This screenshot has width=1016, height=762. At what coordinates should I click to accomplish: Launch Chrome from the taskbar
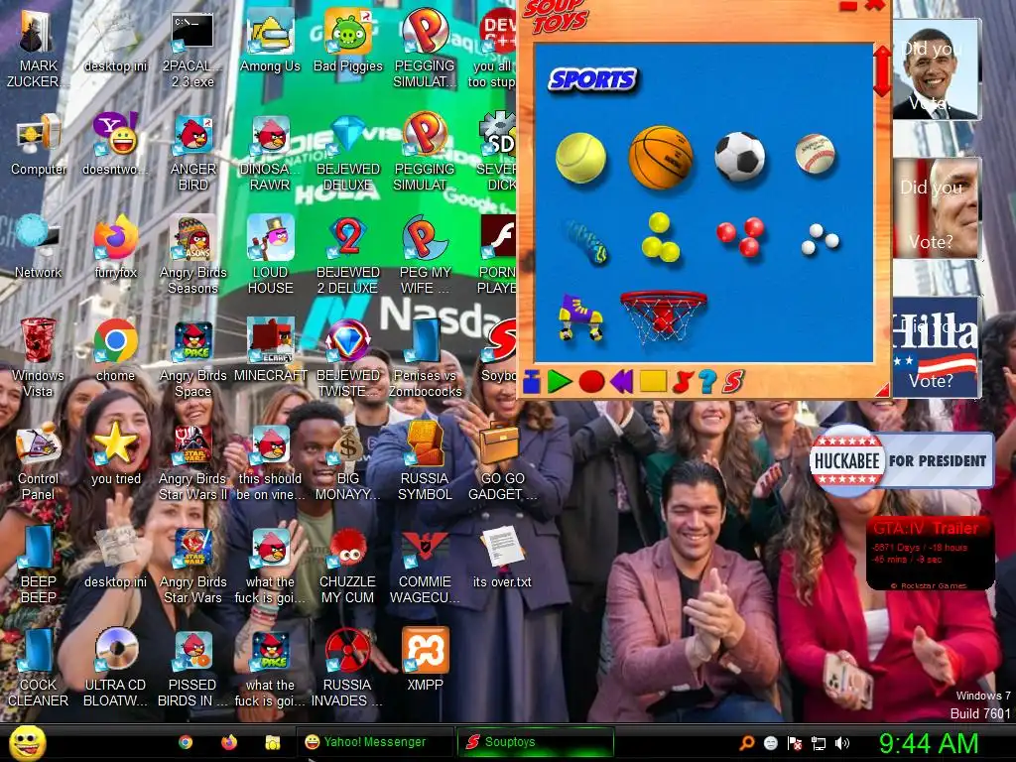coord(186,742)
